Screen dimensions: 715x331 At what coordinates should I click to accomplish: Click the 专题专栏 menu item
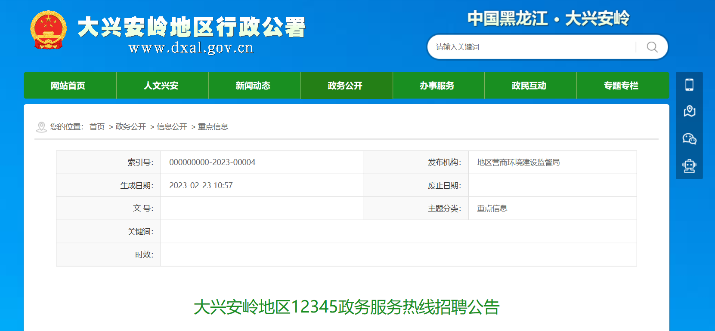621,86
